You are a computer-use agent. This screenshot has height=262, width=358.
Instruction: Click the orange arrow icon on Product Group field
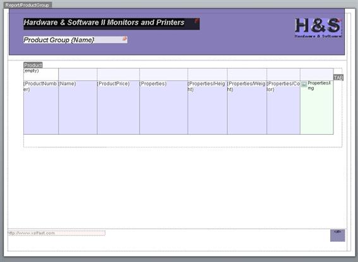click(124, 38)
